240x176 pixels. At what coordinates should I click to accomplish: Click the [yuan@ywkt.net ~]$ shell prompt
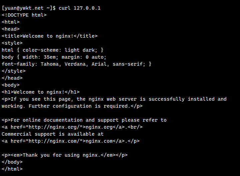pos(29,8)
